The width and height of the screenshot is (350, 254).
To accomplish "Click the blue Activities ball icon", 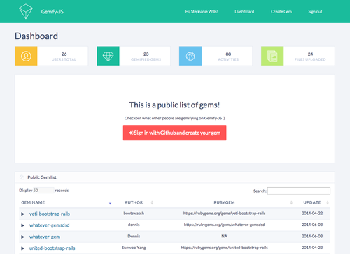I will click(190, 56).
